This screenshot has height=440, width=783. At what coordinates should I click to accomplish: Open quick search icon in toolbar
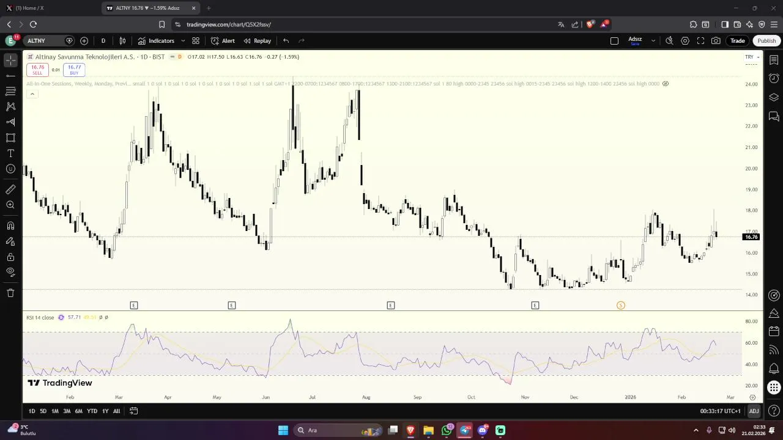(669, 41)
